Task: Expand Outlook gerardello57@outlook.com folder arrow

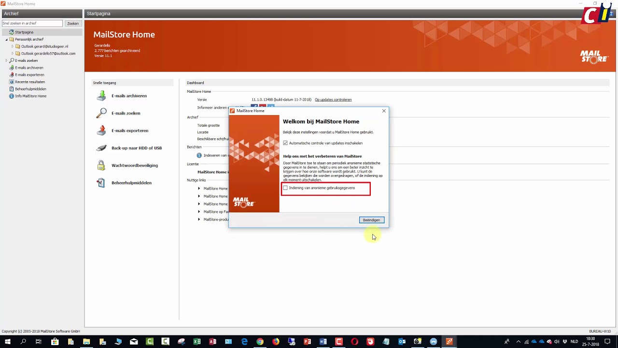Action: pyautogui.click(x=13, y=54)
